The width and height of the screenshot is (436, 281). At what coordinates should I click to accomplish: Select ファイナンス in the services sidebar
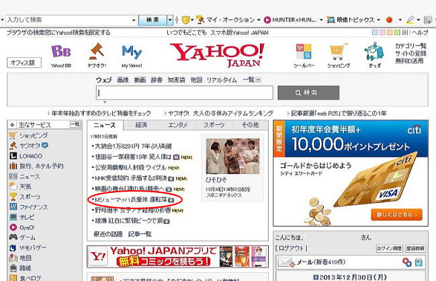click(x=34, y=207)
